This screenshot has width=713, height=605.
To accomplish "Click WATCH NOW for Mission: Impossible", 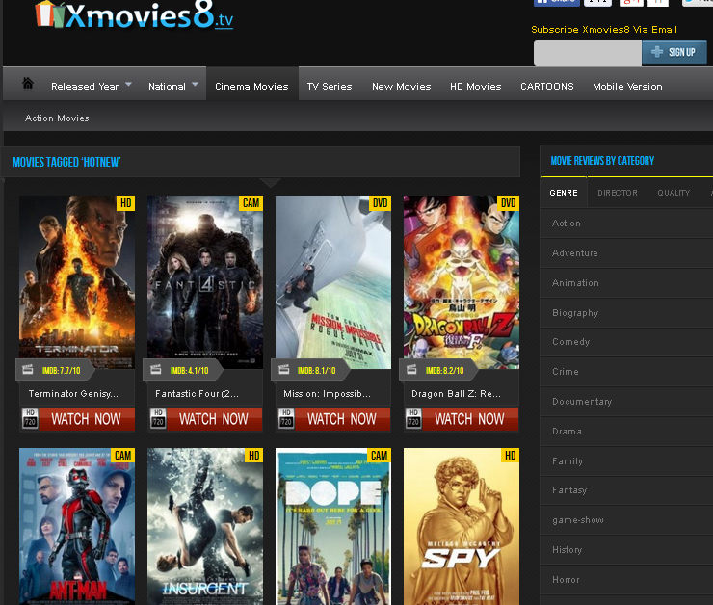I will [x=342, y=419].
